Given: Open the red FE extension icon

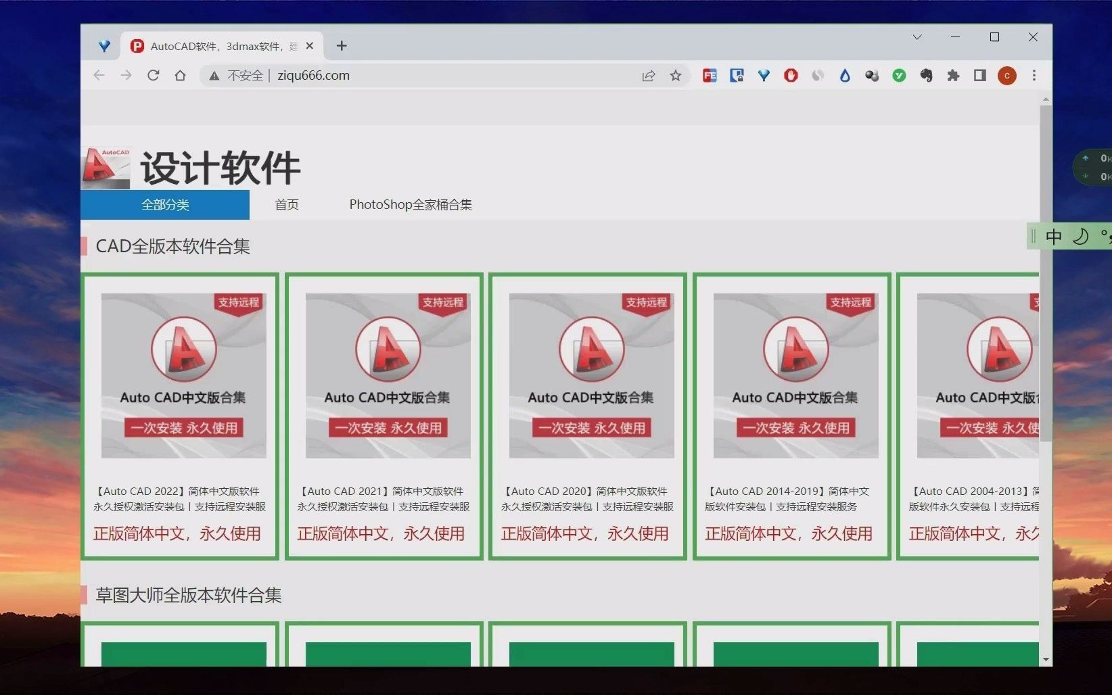Looking at the screenshot, I should pyautogui.click(x=710, y=76).
